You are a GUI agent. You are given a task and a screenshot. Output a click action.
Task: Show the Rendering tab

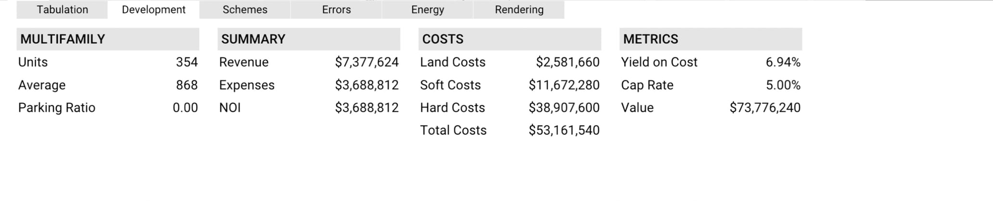[x=519, y=10]
